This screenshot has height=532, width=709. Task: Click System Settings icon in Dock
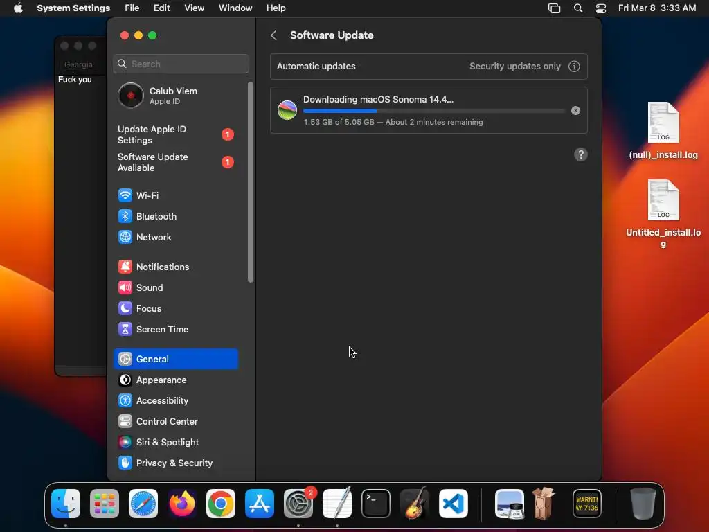click(x=298, y=504)
